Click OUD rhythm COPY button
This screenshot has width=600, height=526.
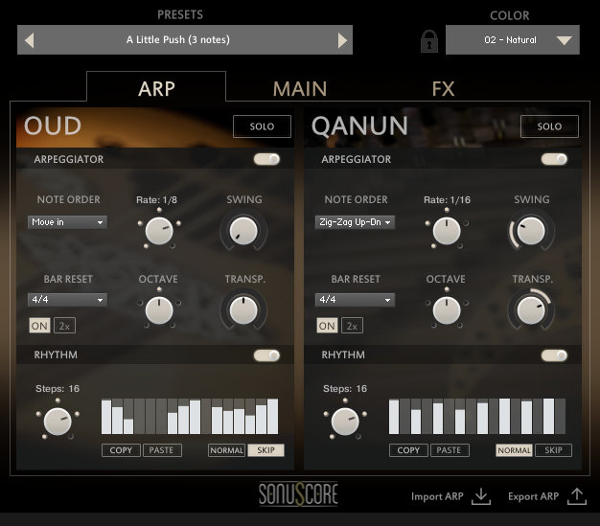tap(121, 450)
